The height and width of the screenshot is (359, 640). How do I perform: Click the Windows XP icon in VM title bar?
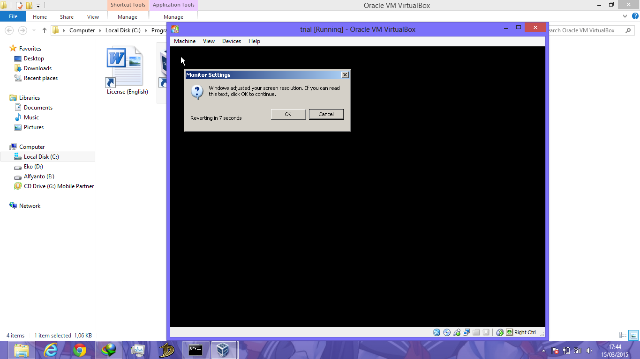click(175, 29)
